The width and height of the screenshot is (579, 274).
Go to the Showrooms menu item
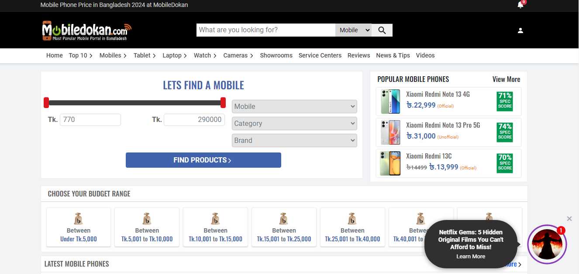tap(276, 55)
